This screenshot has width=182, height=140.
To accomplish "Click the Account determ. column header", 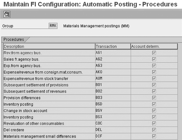I will (154, 47).
